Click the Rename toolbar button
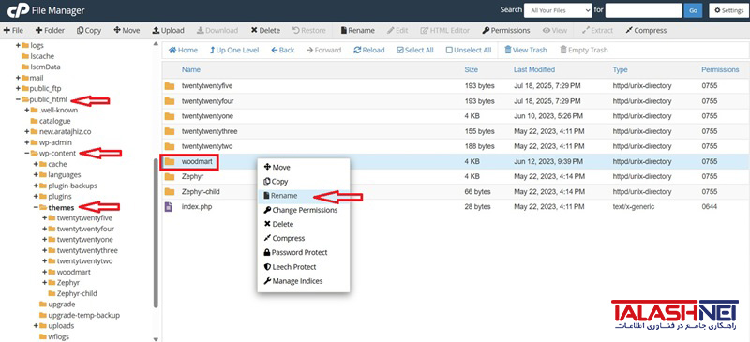The width and height of the screenshot is (750, 342). [357, 31]
